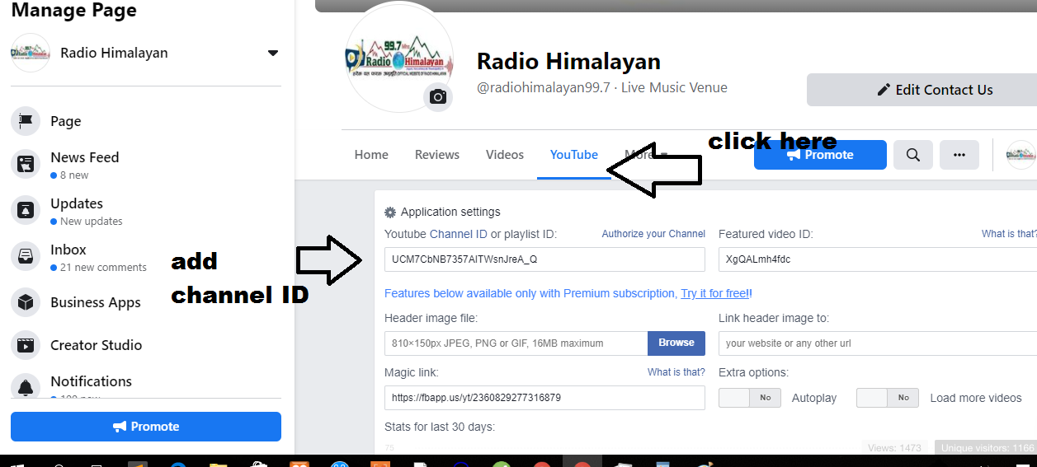Click the search magnifier button
Image resolution: width=1037 pixels, height=467 pixels.
tap(913, 155)
